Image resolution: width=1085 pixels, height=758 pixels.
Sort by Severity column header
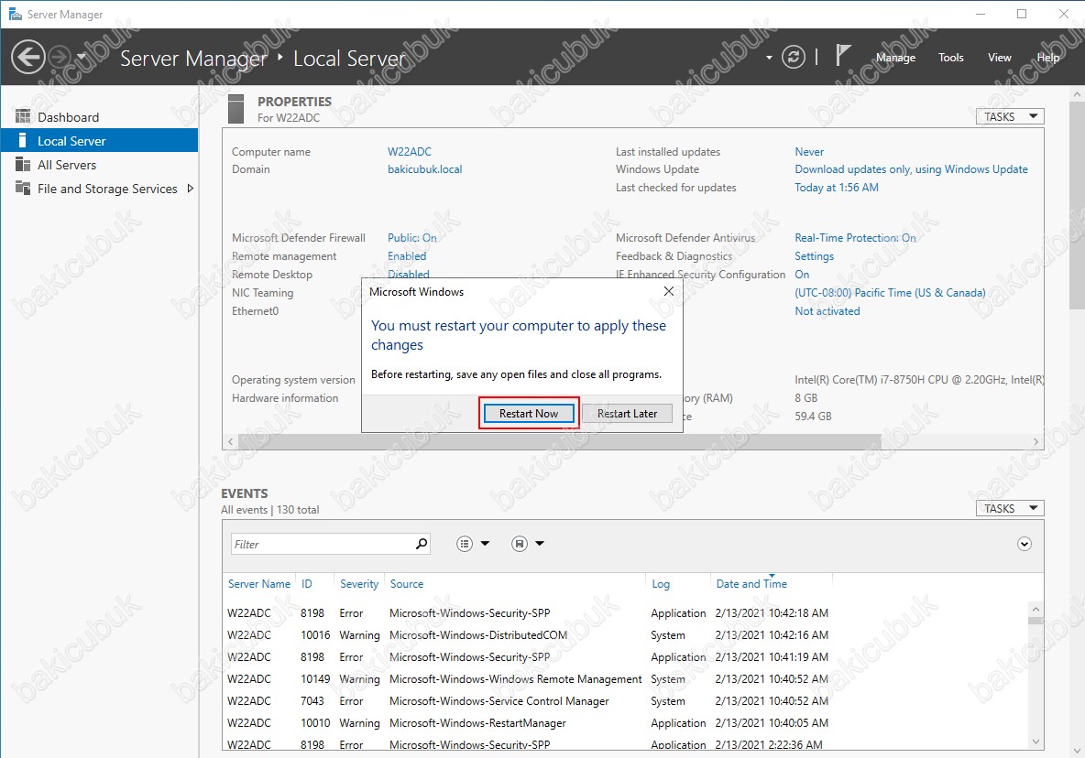click(x=359, y=584)
